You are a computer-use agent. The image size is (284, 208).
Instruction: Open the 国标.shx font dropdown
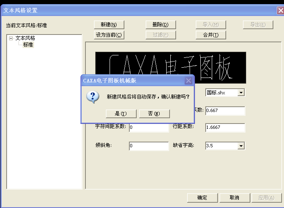pyautogui.click(x=241, y=93)
